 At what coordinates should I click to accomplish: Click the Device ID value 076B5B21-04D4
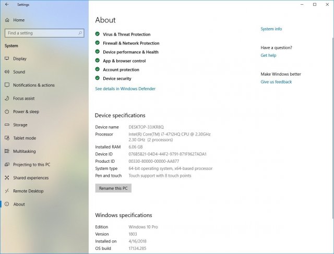(x=168, y=154)
